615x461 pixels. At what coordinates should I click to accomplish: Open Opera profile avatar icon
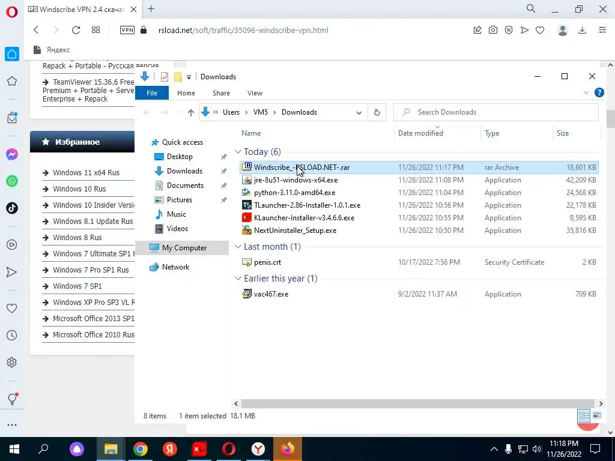point(563,30)
